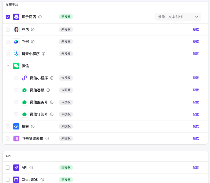
Task: Click the 掘金 blue icon
Action: click(16, 126)
